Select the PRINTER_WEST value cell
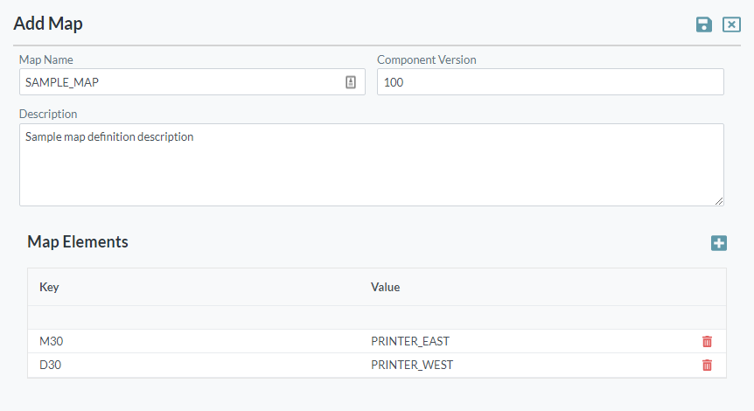The width and height of the screenshot is (754, 411). tap(412, 366)
